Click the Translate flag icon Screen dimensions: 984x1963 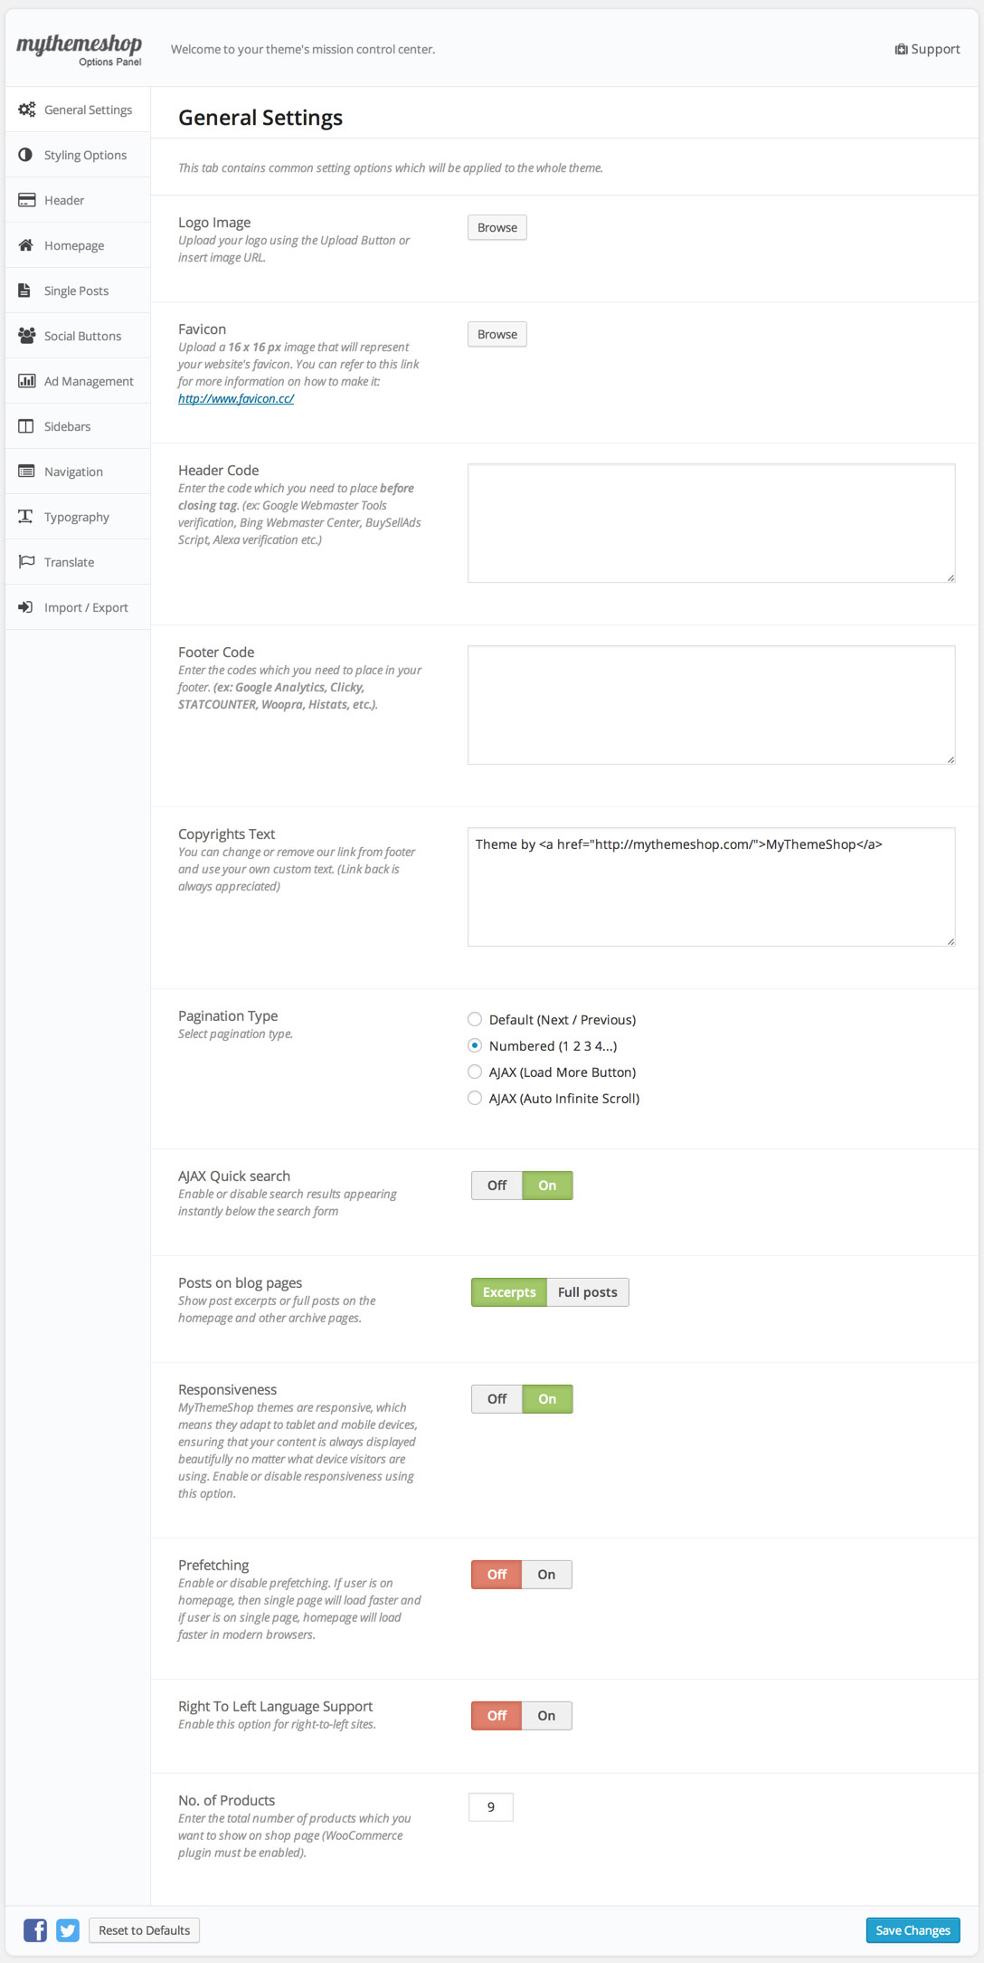[26, 562]
